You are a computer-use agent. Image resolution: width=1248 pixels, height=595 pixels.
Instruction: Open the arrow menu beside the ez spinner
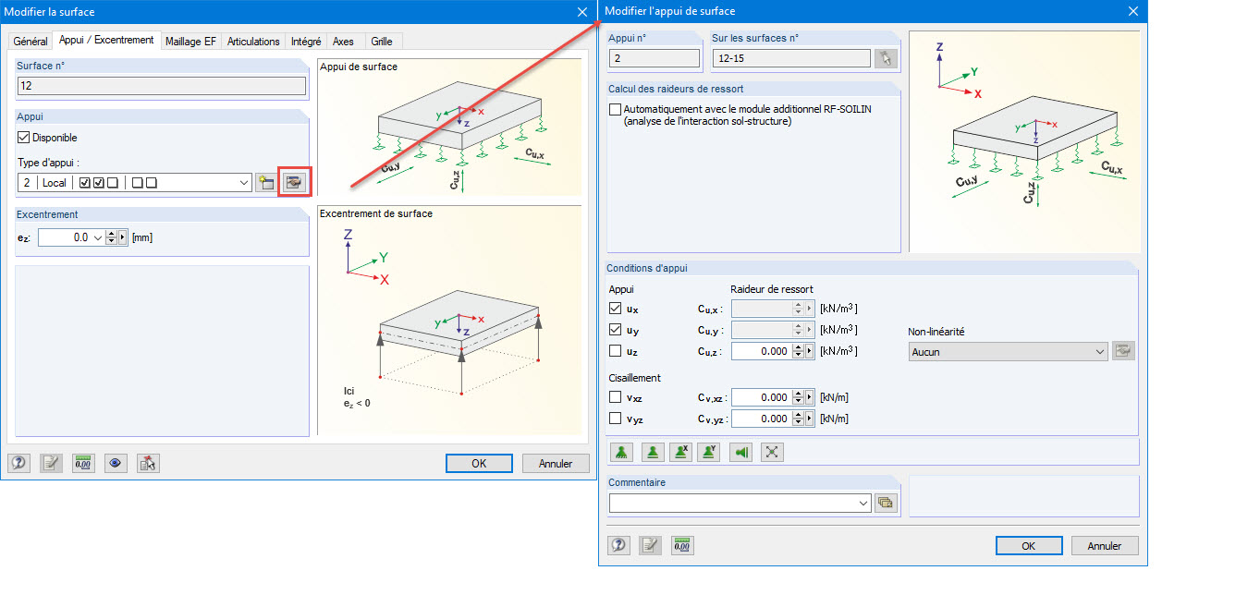(x=122, y=237)
